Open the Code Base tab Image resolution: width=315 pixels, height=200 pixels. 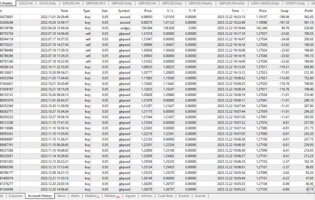point(165,196)
